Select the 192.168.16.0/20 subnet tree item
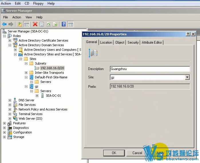Screen dimensions: 200x163 52,68
